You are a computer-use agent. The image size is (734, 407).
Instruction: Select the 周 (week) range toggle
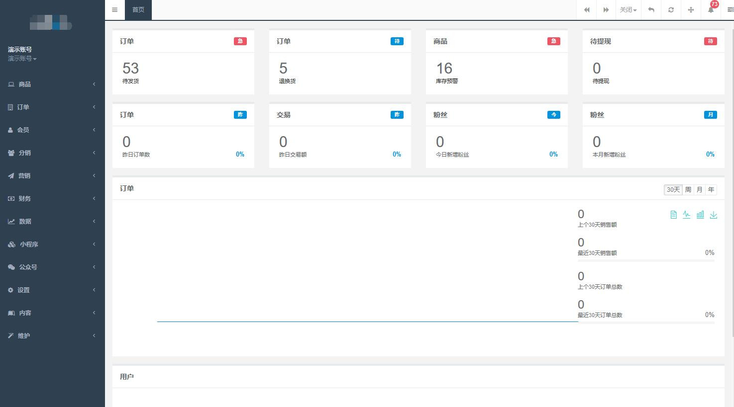click(688, 190)
